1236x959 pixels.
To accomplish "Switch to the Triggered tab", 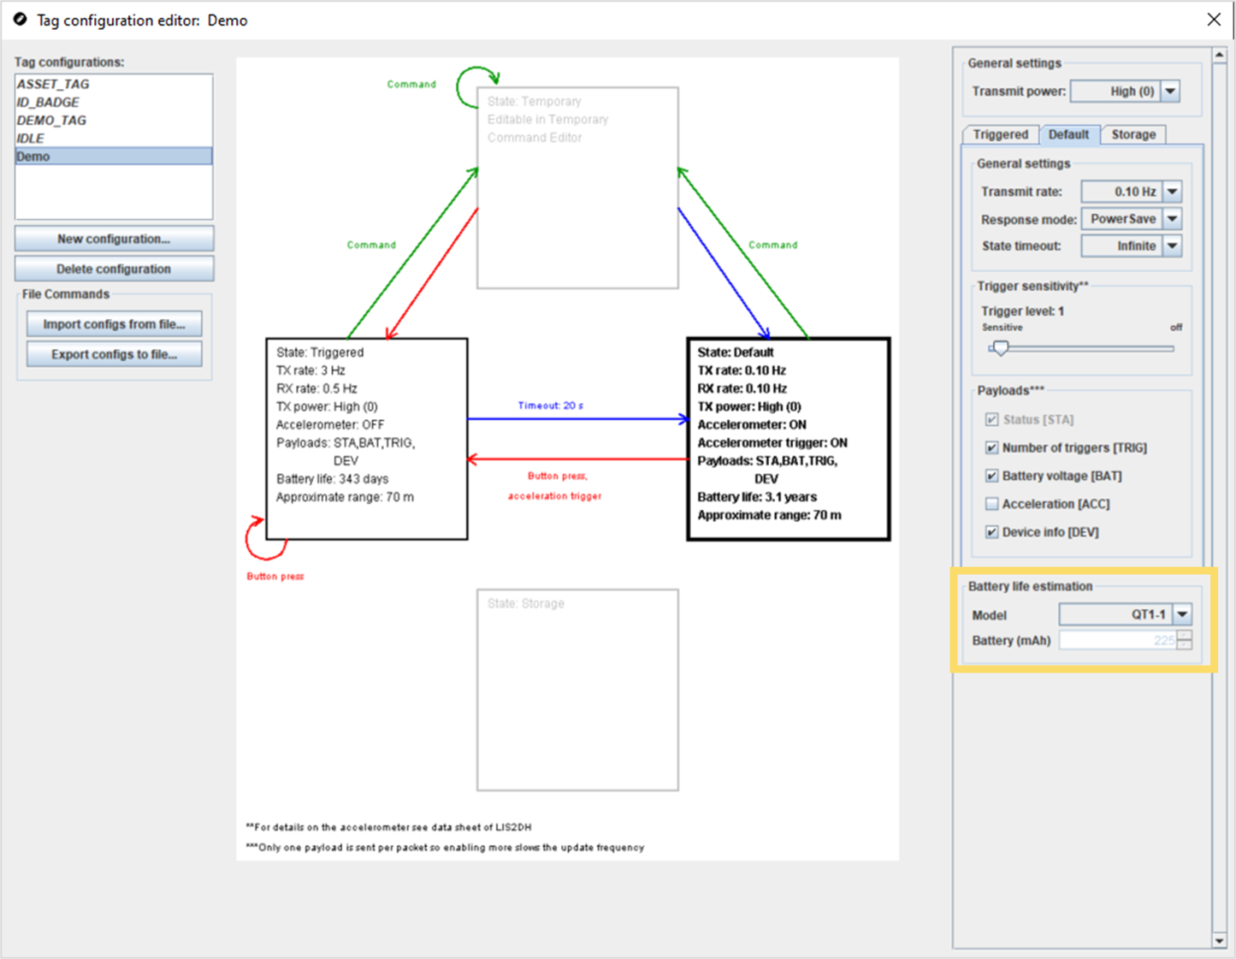I will click(x=1000, y=134).
